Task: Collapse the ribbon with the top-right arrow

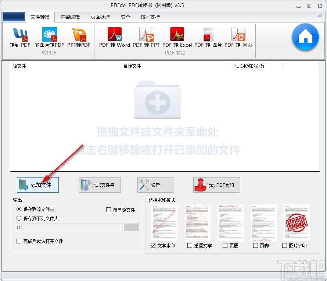Action: [x=320, y=16]
